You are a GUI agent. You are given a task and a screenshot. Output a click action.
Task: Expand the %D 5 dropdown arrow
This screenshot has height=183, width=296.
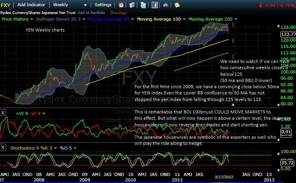pyautogui.click(x=75, y=148)
